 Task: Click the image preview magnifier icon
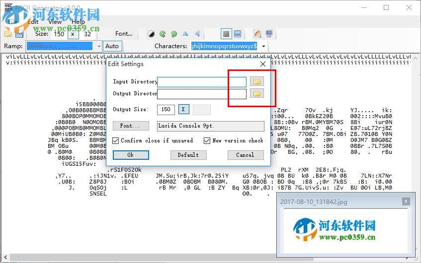point(257,34)
